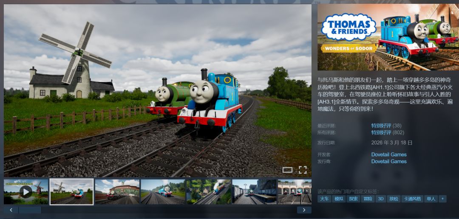Open the publisher Dovetail Games link
This screenshot has width=459, height=219.
pos(389,161)
